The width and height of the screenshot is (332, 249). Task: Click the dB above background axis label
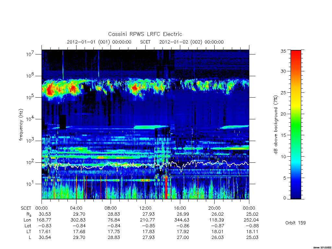point(276,124)
